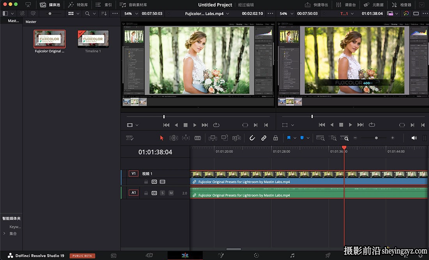Solo the A1 audio track
Screen dimensions: 429x260
pyautogui.click(x=163, y=193)
